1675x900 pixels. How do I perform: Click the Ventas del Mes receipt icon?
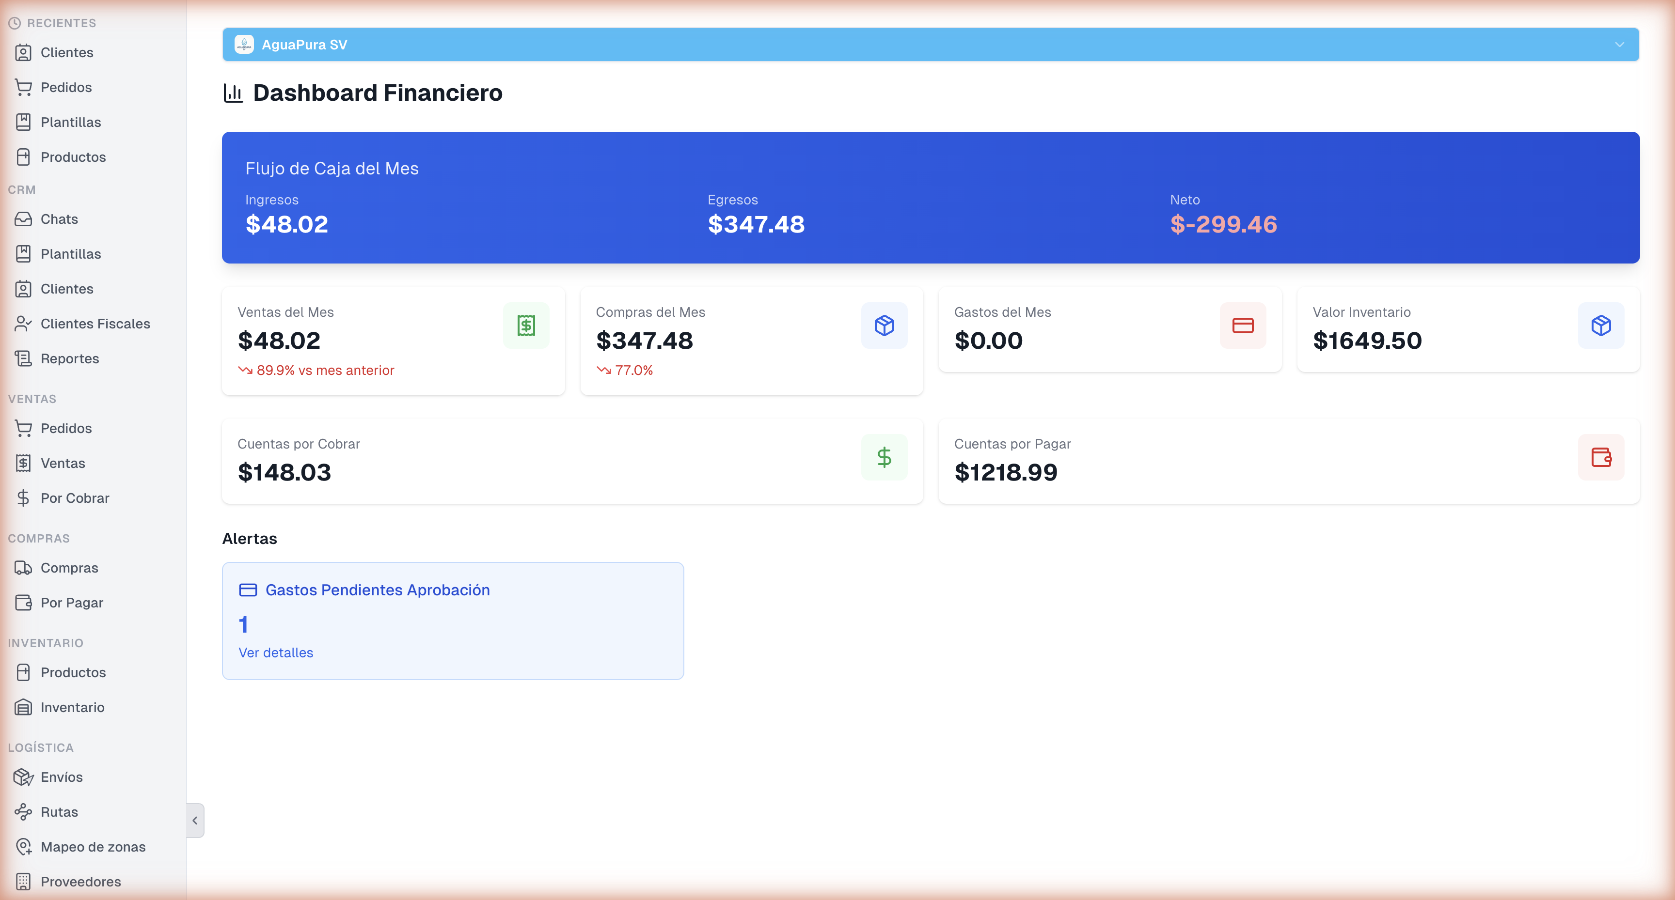pos(526,325)
